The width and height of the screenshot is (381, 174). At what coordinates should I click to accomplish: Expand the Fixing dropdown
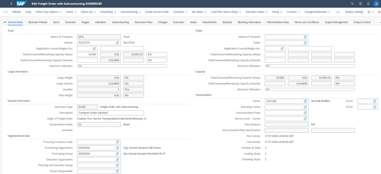[x=277, y=12]
